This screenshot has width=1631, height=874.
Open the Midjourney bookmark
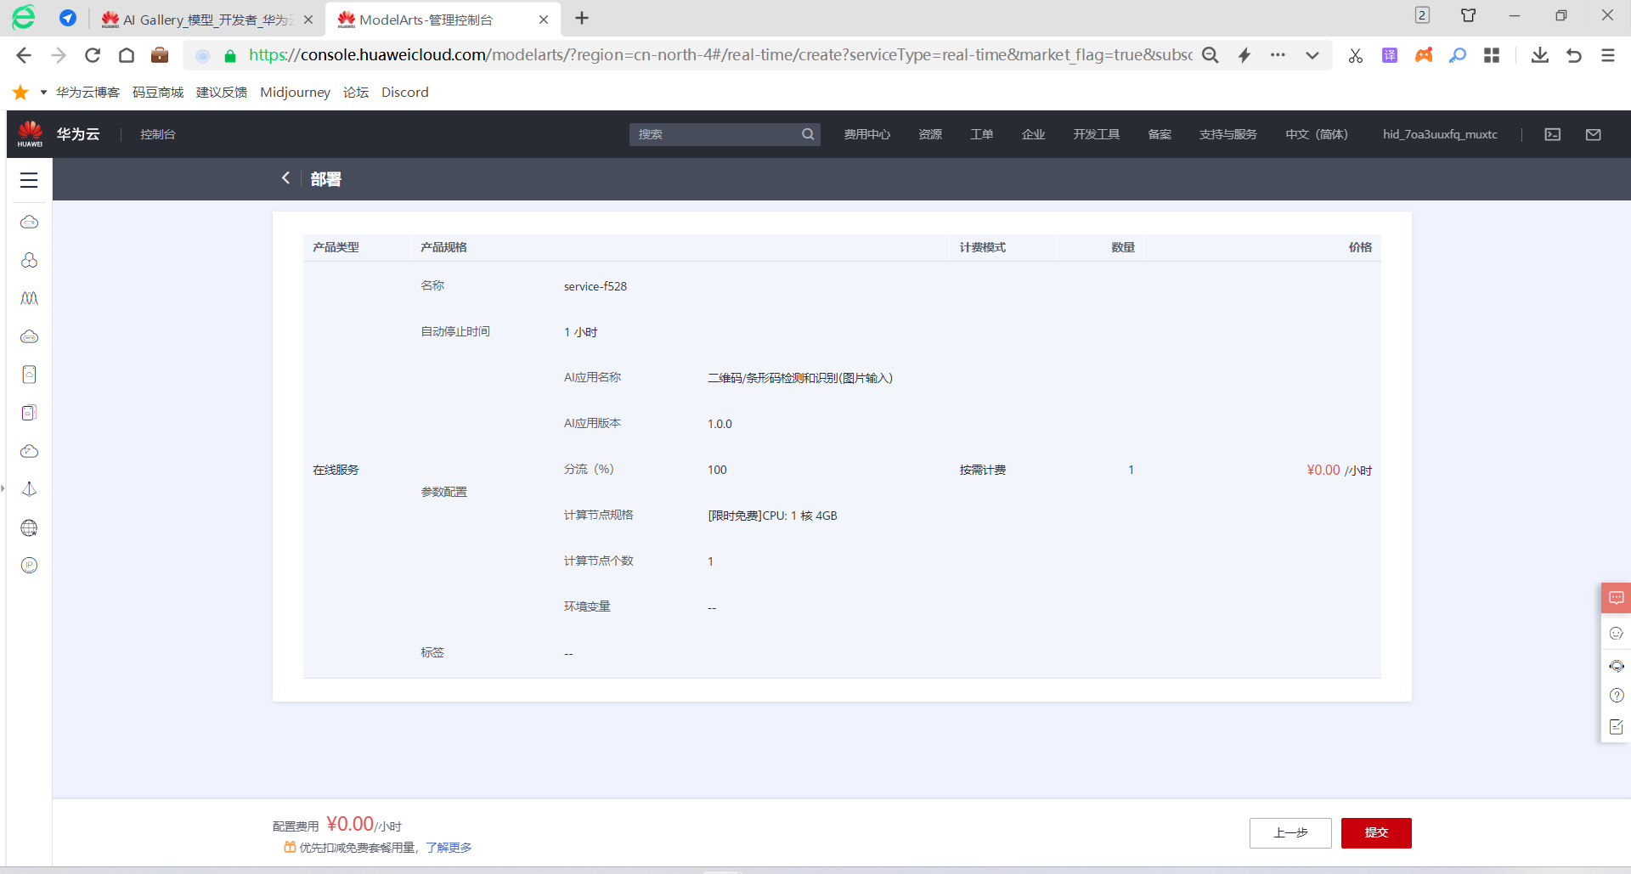295,92
